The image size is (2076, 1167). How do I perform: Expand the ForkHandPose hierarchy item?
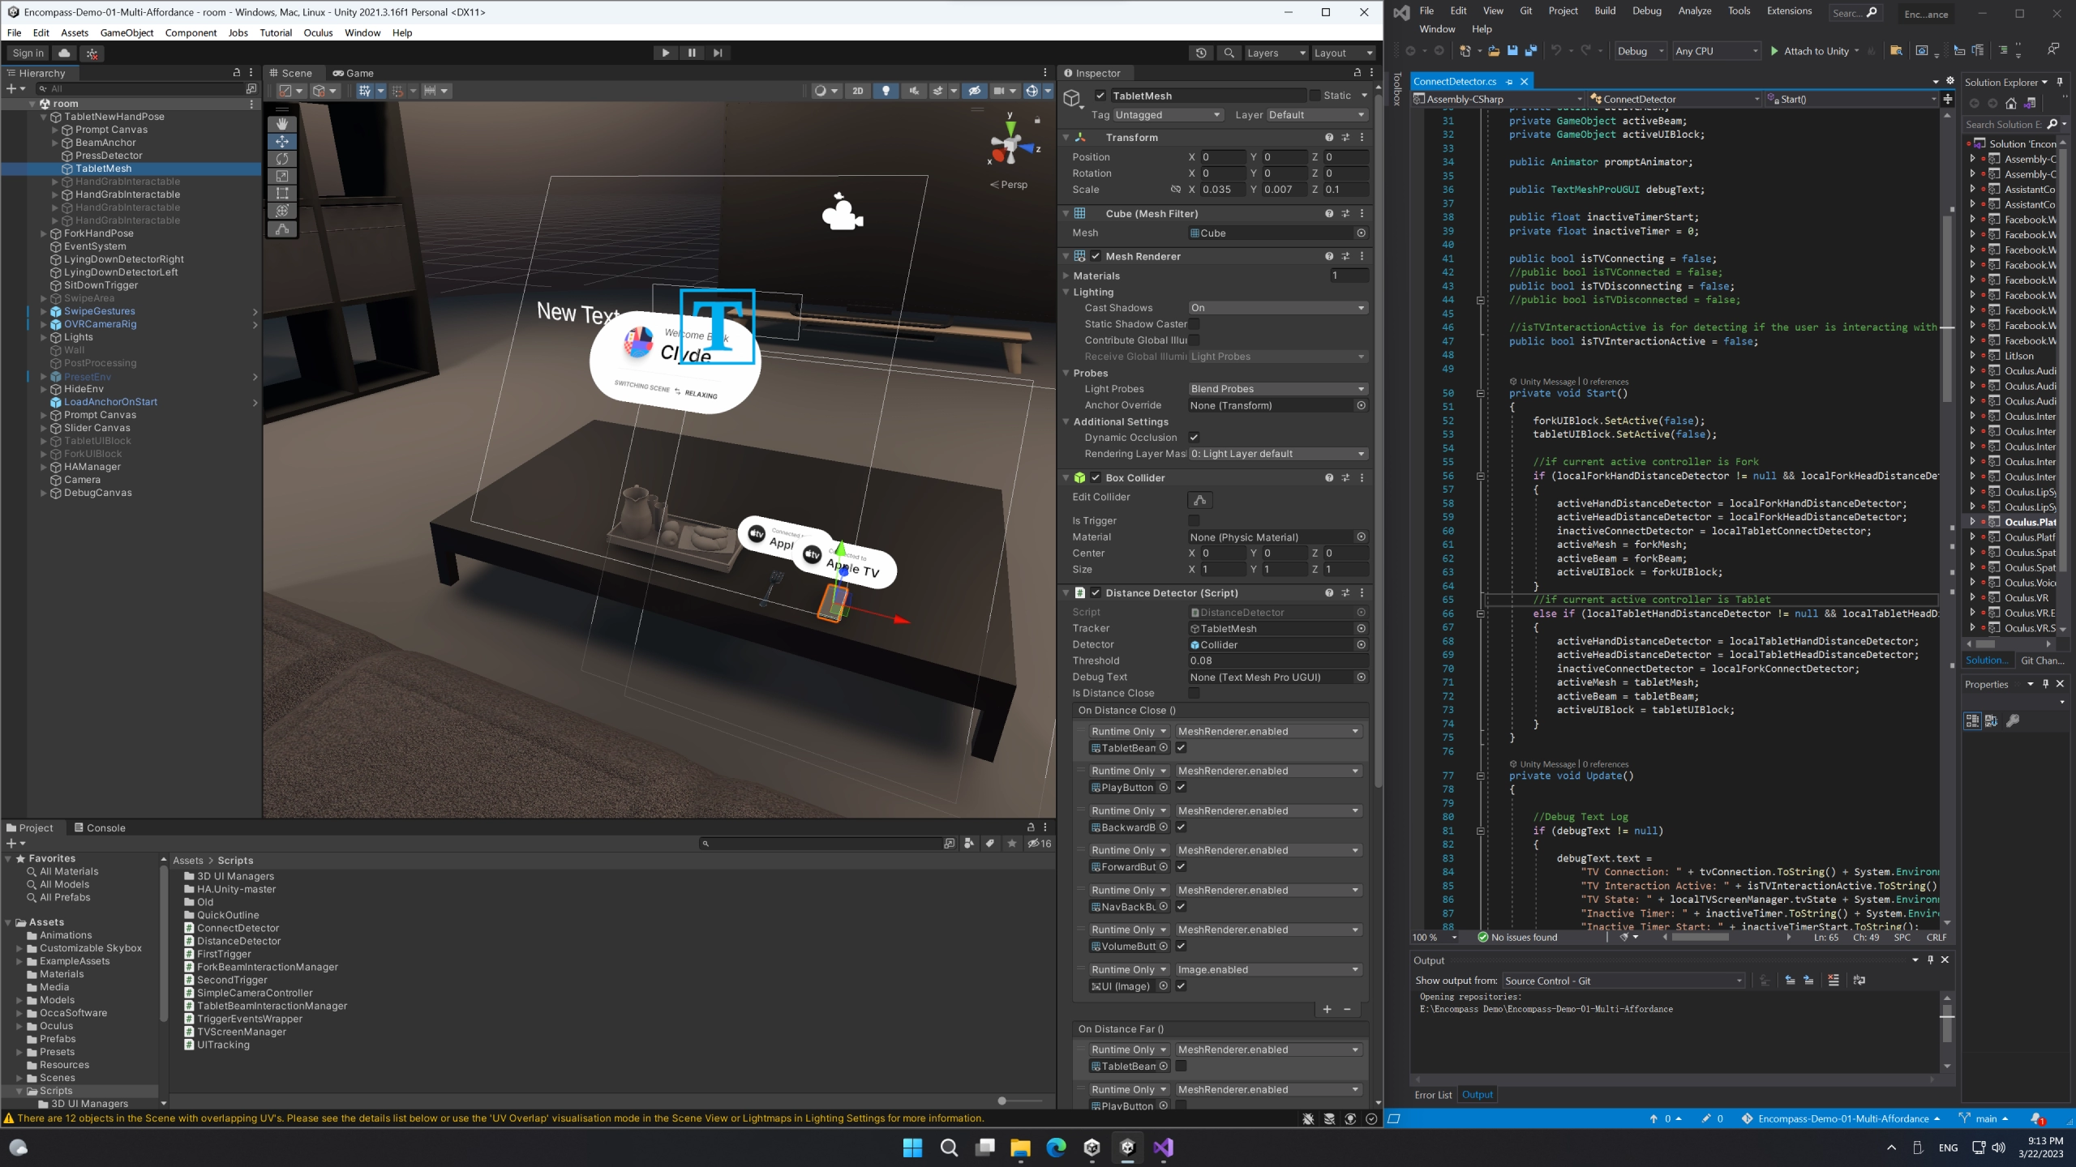tap(44, 233)
